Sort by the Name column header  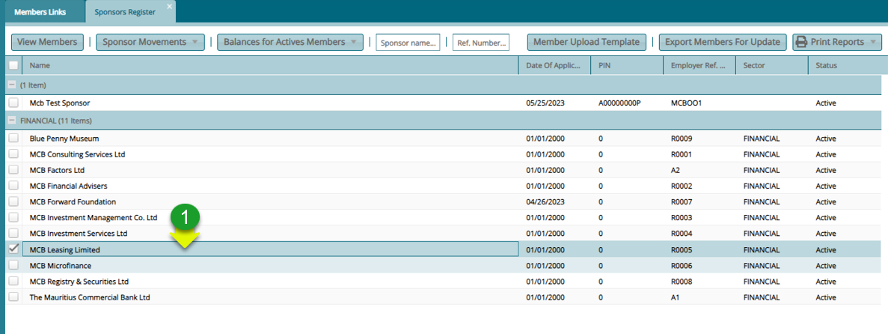[x=270, y=65]
